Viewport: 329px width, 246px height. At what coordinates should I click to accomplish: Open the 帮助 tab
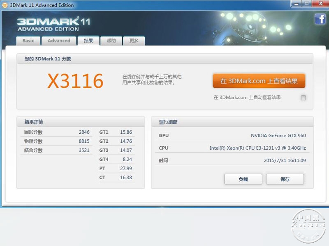pyautogui.click(x=111, y=41)
